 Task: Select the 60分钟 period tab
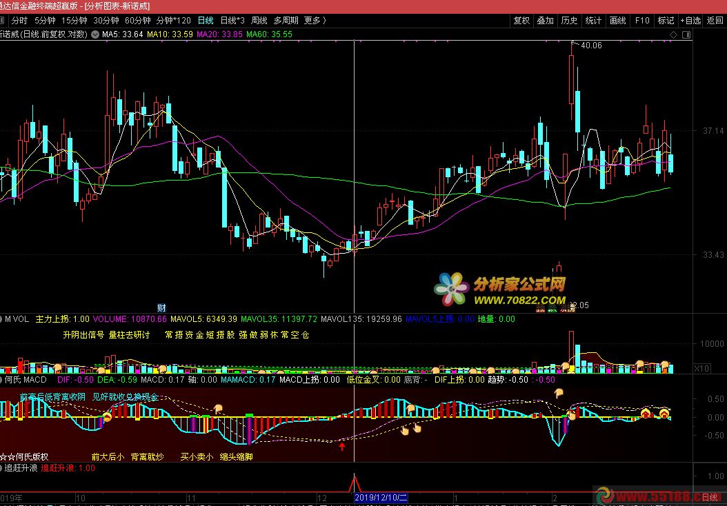(138, 21)
